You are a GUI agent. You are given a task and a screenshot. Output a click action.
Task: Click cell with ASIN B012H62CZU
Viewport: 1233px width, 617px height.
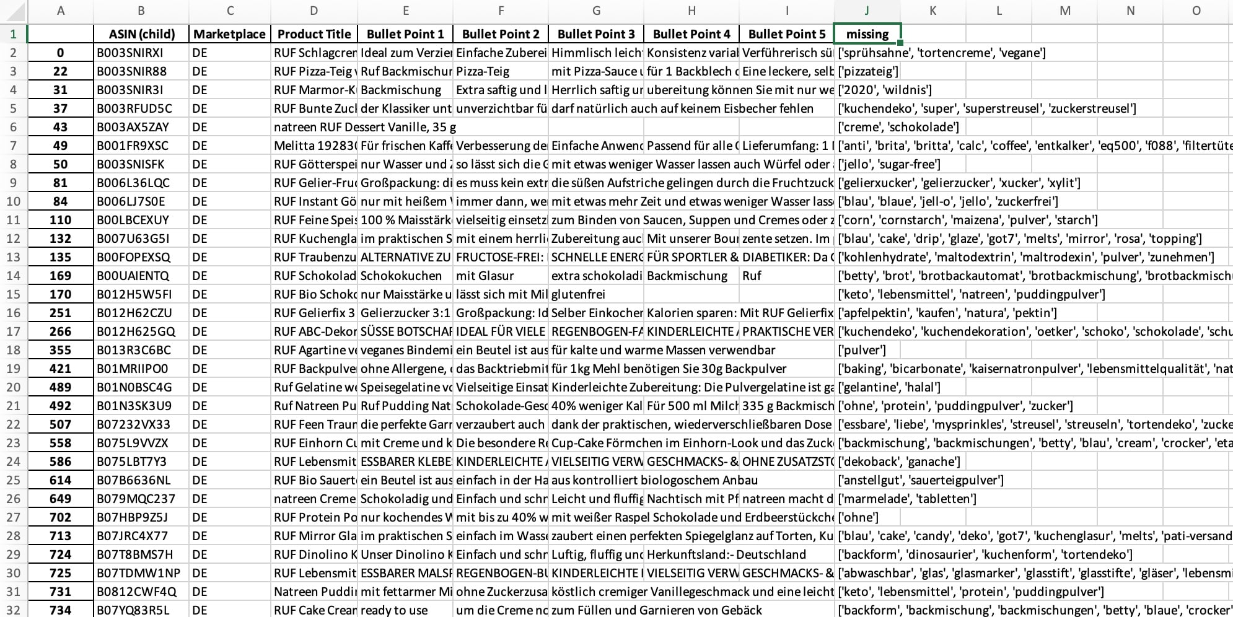(141, 313)
